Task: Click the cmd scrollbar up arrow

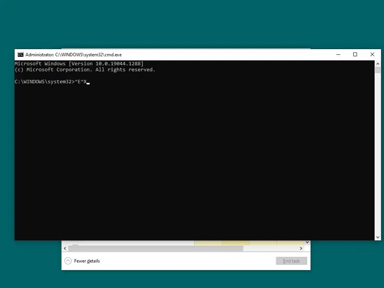Action: pos(378,64)
